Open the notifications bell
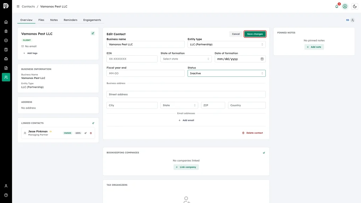 point(337,6)
